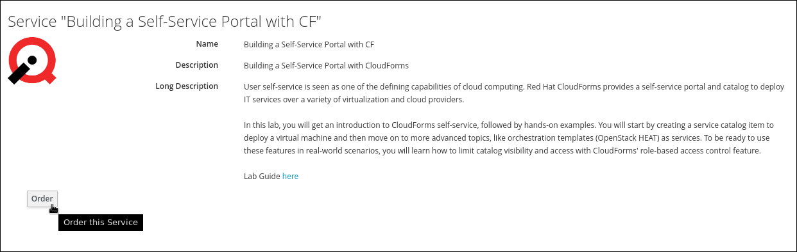Click the black dot inside the logo

pyautogui.click(x=33, y=60)
